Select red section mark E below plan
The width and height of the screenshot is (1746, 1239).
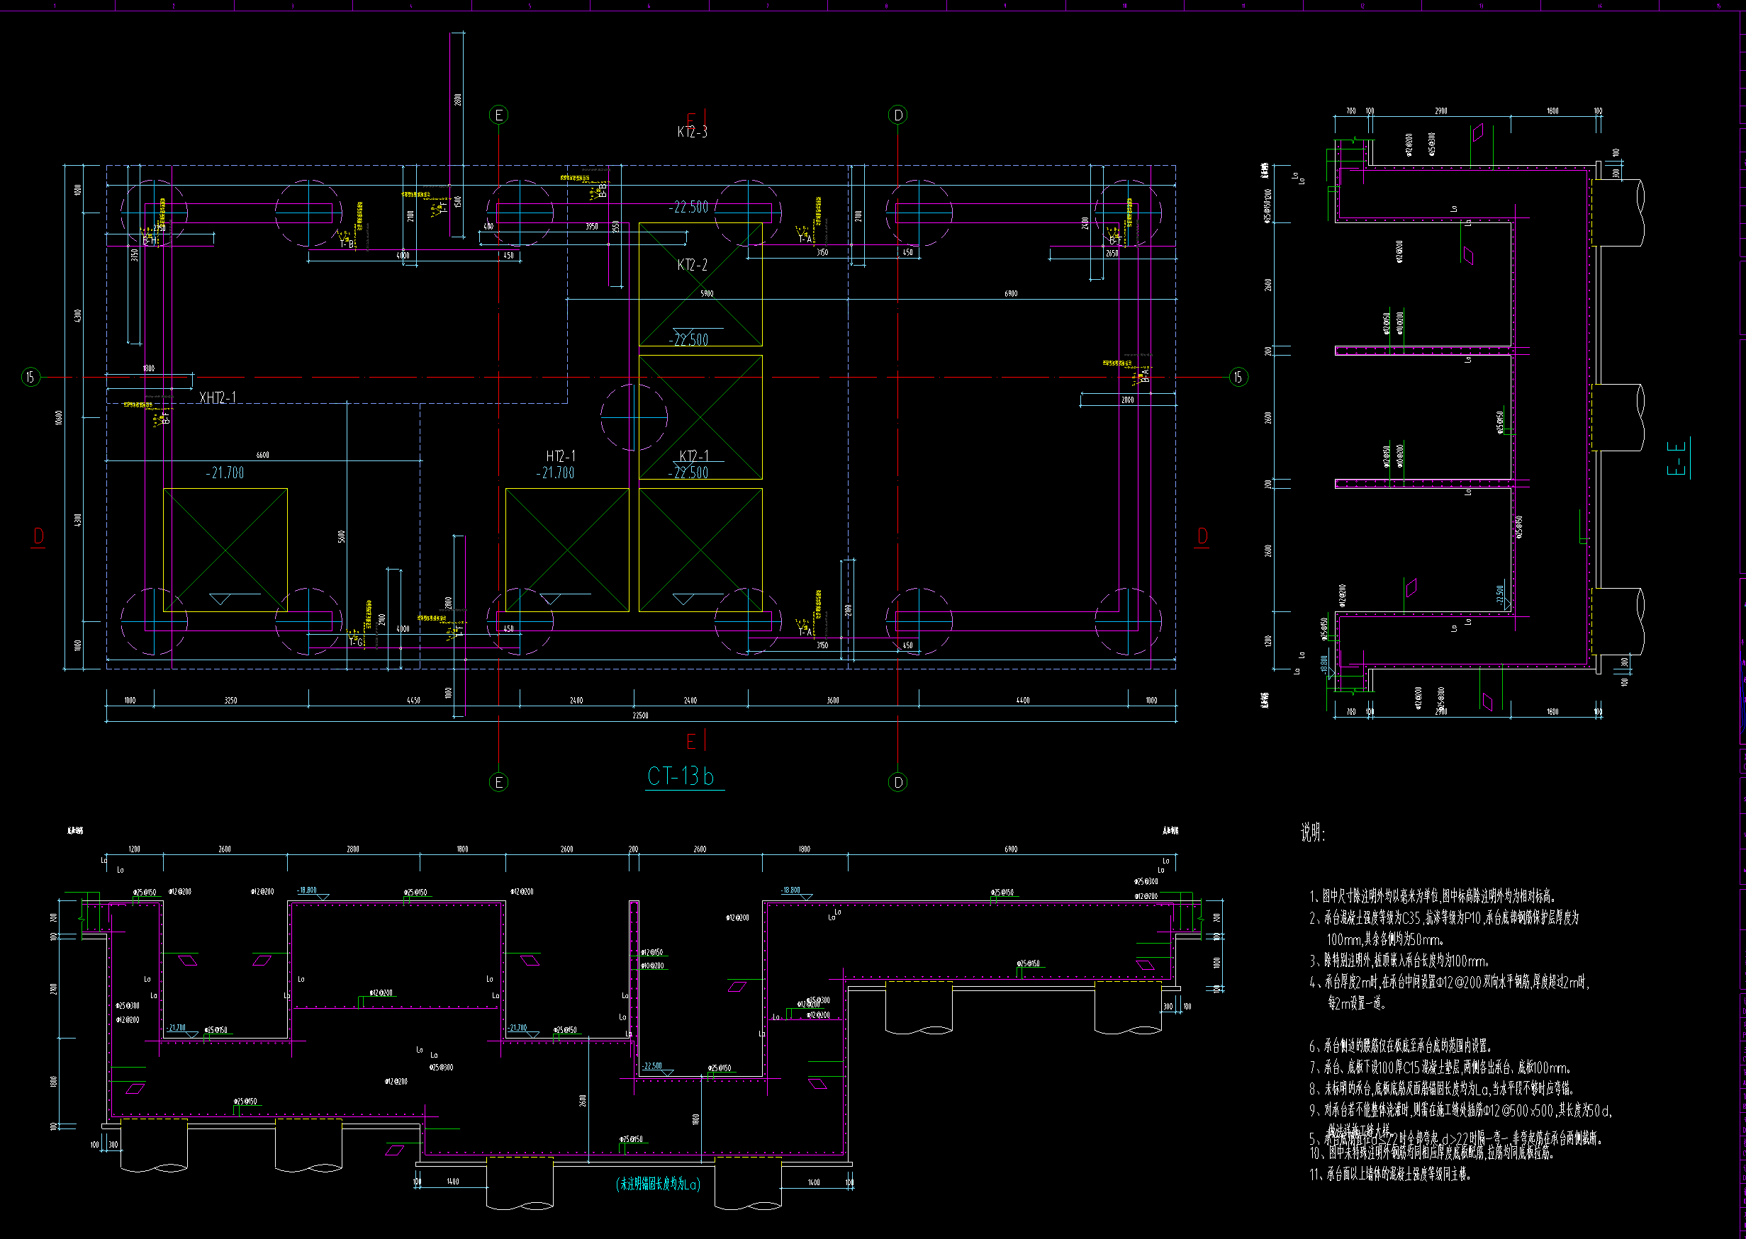tap(693, 742)
